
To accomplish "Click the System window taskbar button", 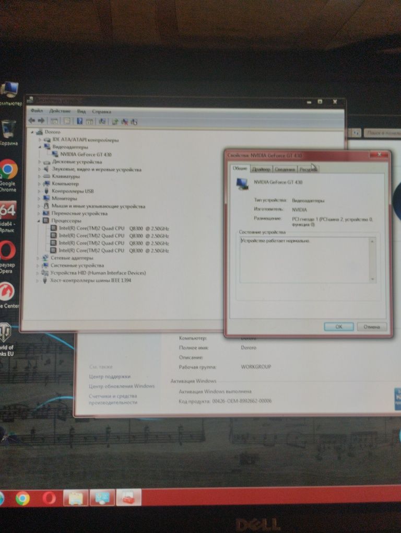I will pyautogui.click(x=102, y=498).
